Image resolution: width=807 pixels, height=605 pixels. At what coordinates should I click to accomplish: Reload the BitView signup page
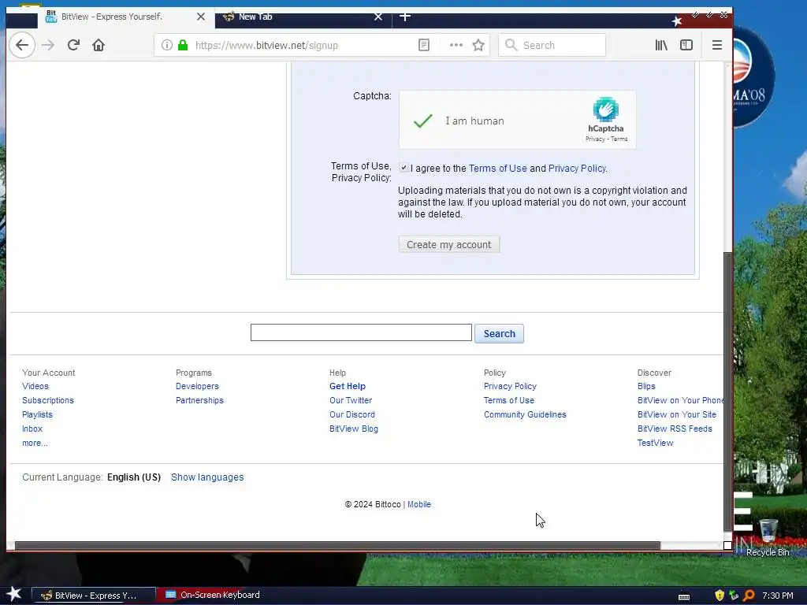(73, 45)
